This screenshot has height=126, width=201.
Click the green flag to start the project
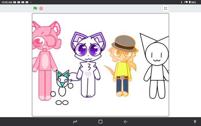tap(35, 9)
